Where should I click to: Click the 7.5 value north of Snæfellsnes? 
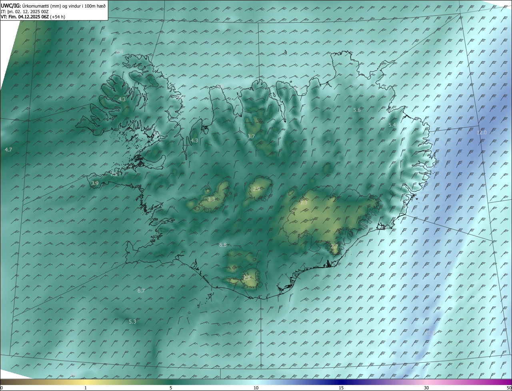pyautogui.click(x=114, y=174)
